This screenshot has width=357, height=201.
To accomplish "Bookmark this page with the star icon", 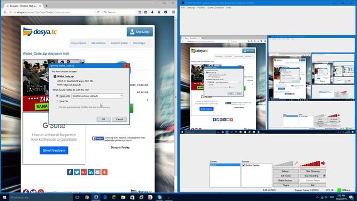I will [139, 12].
